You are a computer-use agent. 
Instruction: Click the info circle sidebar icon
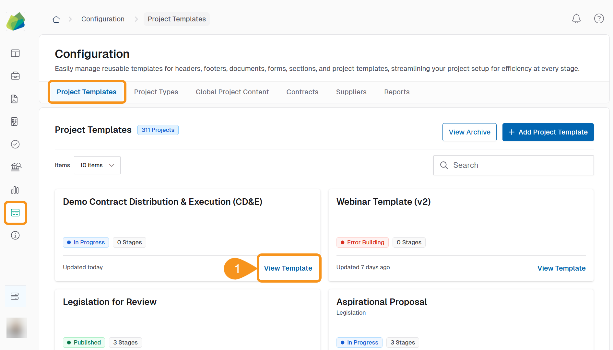(15, 235)
